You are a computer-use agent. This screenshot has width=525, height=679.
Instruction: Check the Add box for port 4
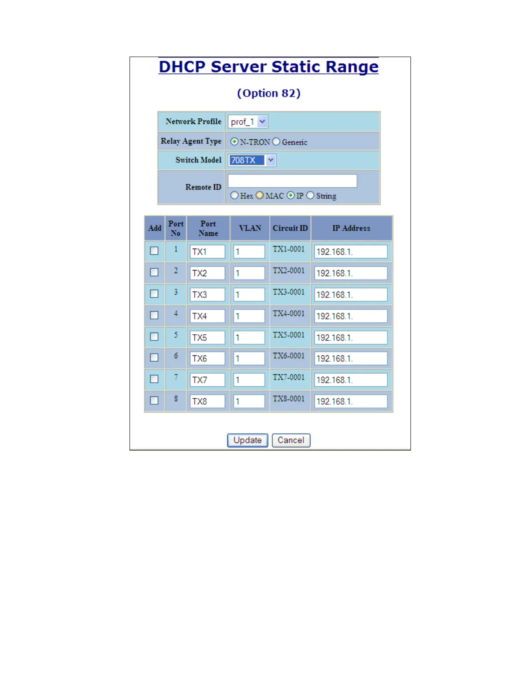coord(154,315)
